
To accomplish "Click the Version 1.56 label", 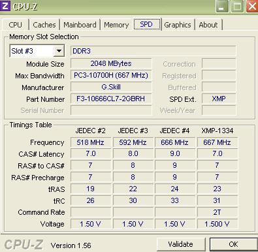I will point(71,245).
